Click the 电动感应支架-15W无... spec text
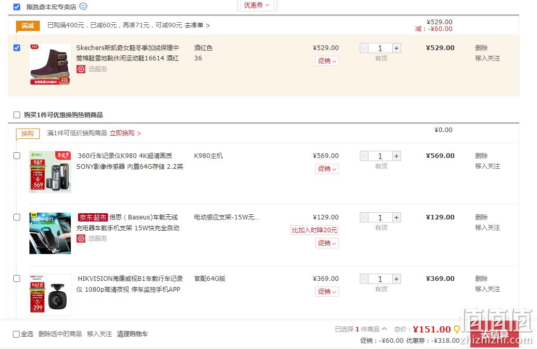Screen dimensions: 537x349 [226, 217]
